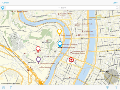Screen dimensions: 120x90
Task: Select the red map pin near Fourvière
Action: pos(38,49)
